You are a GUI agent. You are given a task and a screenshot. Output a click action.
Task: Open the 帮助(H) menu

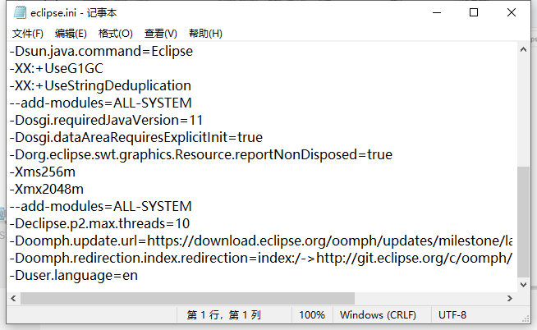pyautogui.click(x=205, y=34)
